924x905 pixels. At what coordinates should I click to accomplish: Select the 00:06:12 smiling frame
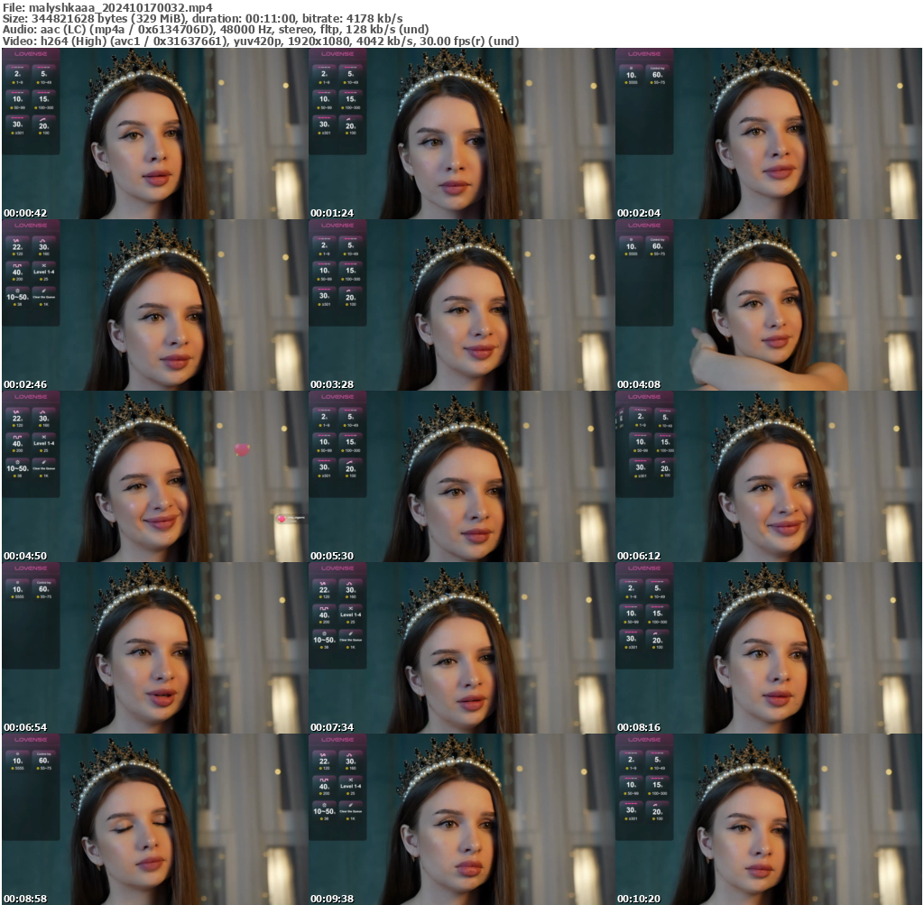(769, 476)
